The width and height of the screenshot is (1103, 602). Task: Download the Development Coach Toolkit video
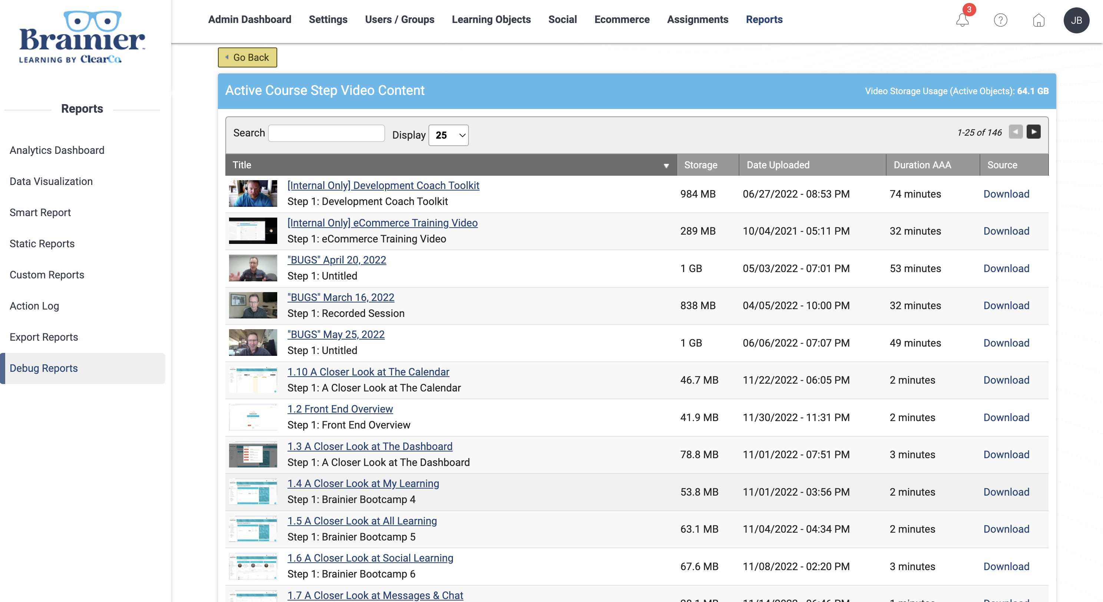[1006, 194]
